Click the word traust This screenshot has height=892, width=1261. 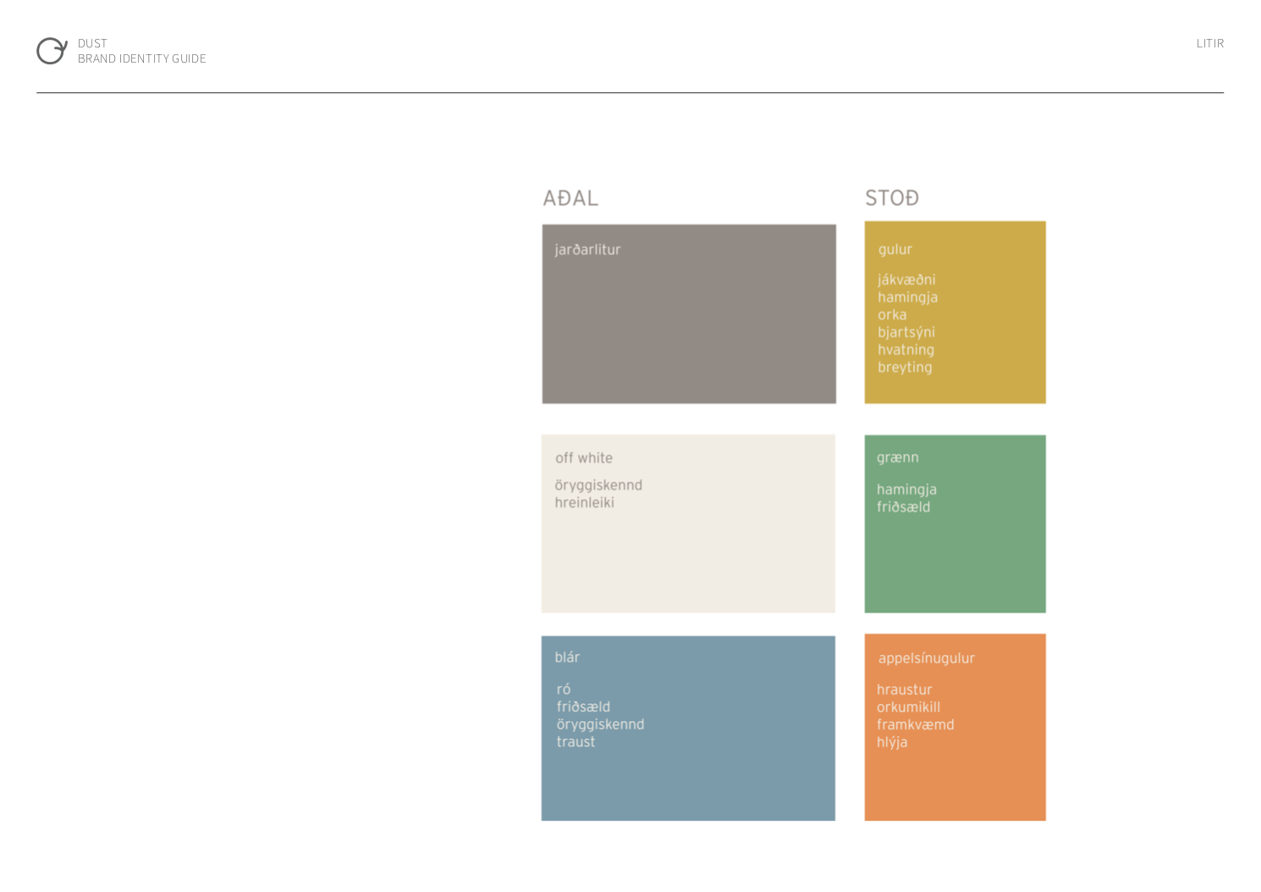[575, 742]
